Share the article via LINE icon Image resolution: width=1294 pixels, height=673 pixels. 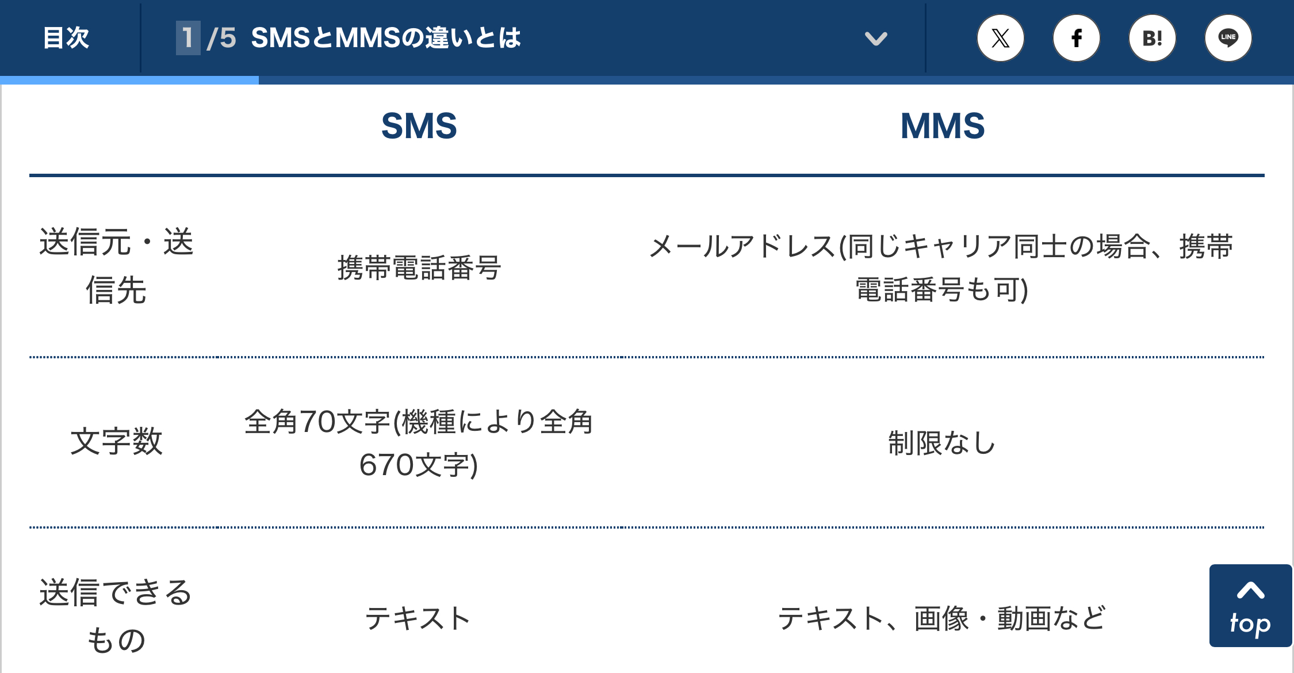pos(1228,39)
